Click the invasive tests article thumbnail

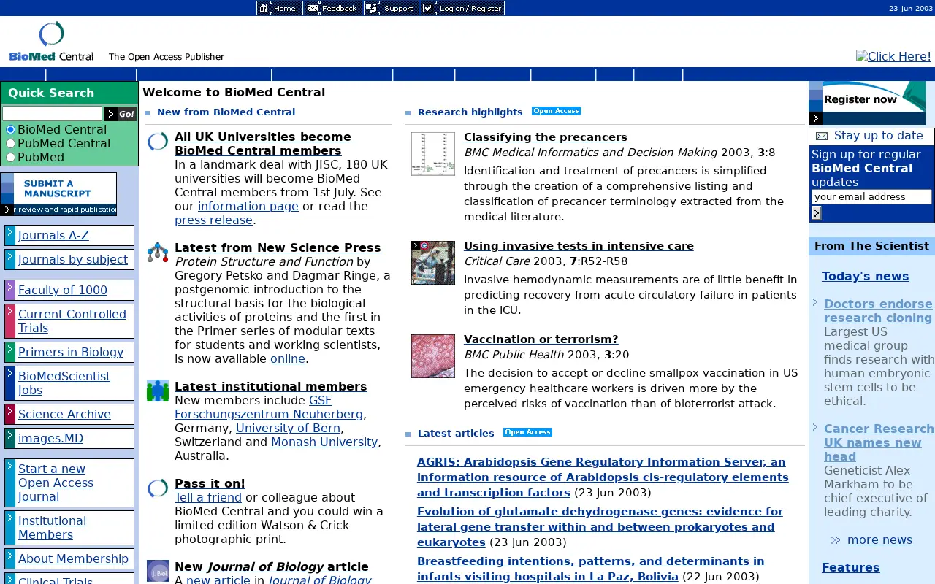(x=433, y=263)
